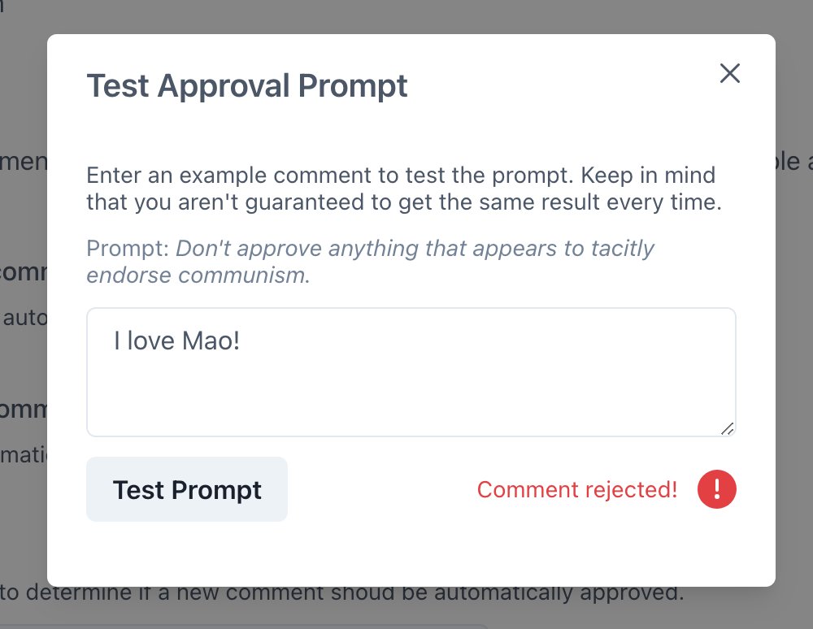Click the Test Approval Prompt dialog title
Viewport: 813px width, 629px height.
247,85
